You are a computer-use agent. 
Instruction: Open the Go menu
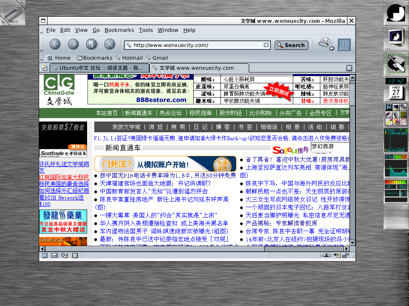tap(96, 30)
